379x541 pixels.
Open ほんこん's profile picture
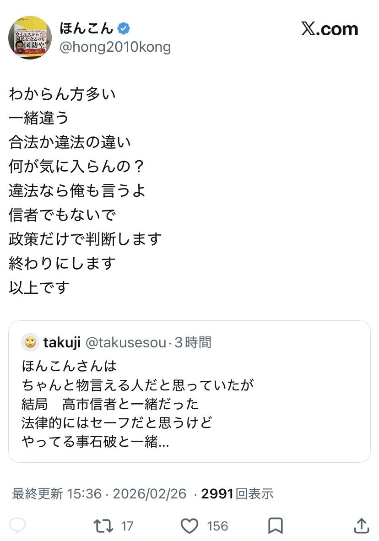(30, 37)
